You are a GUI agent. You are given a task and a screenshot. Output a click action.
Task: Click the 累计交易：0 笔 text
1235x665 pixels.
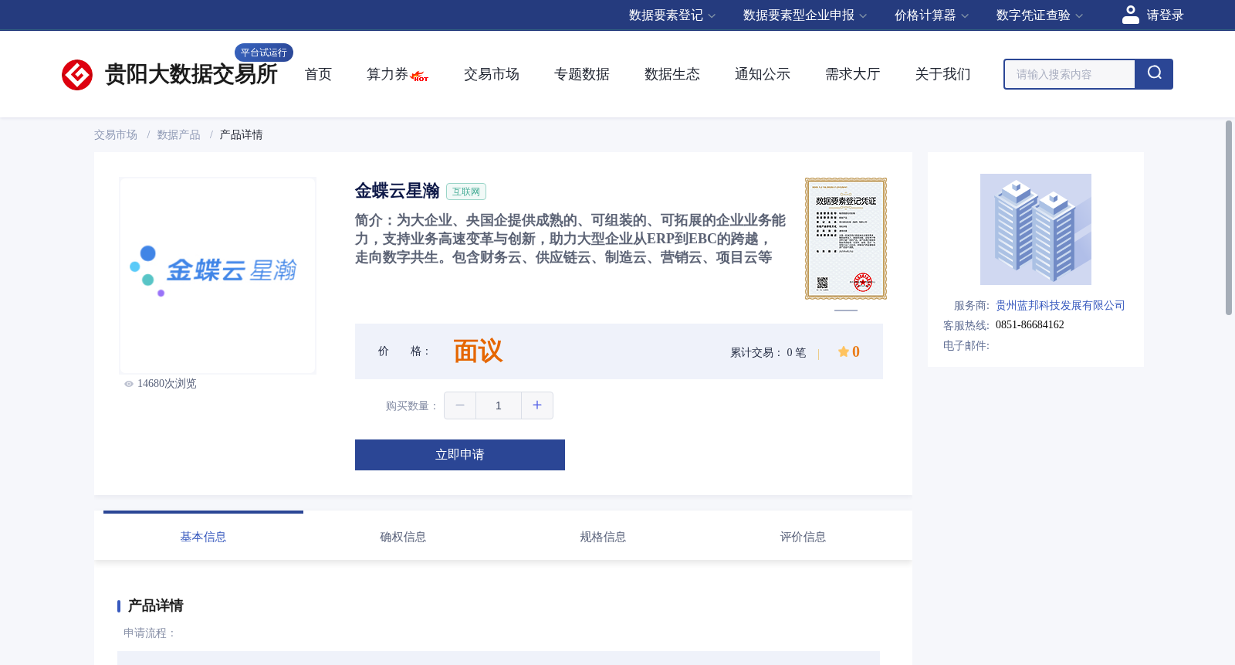(768, 352)
